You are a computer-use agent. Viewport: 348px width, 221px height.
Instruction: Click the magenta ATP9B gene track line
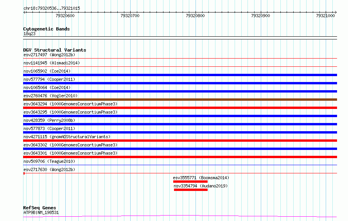(180, 216)
